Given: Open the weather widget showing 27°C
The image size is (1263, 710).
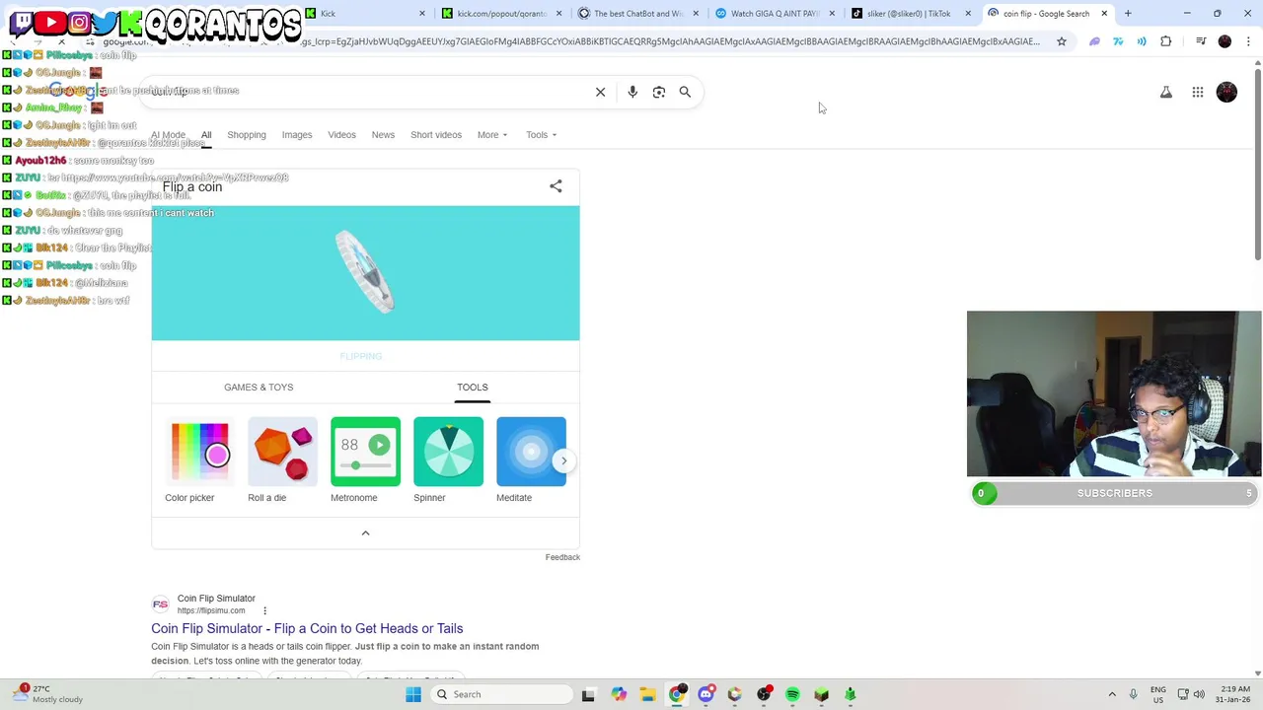Looking at the screenshot, I should [x=49, y=694].
